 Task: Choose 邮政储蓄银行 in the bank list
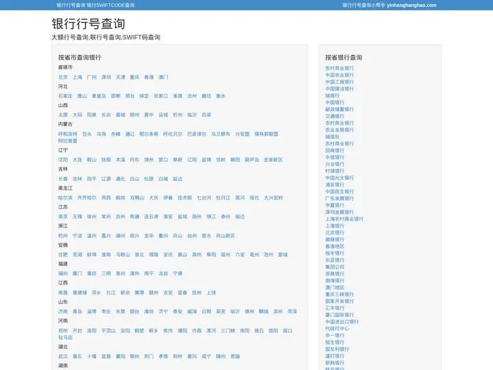(x=340, y=109)
